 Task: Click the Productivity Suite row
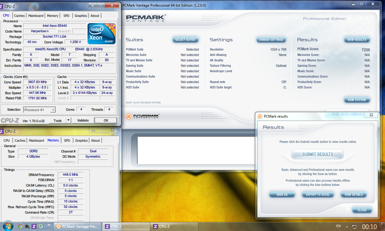click(x=162, y=82)
